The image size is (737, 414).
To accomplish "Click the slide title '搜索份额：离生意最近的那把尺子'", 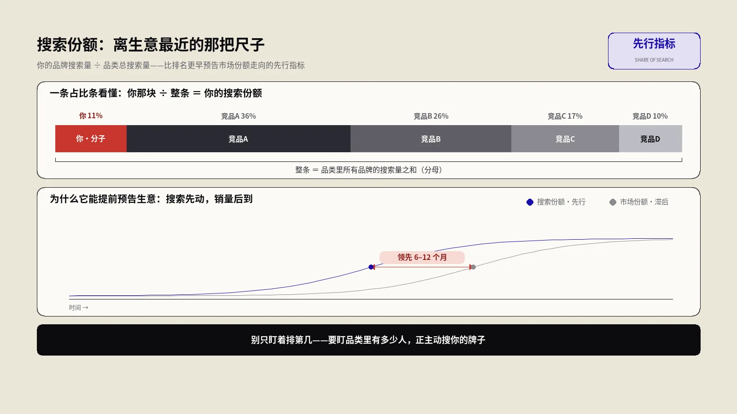I will 151,45.
